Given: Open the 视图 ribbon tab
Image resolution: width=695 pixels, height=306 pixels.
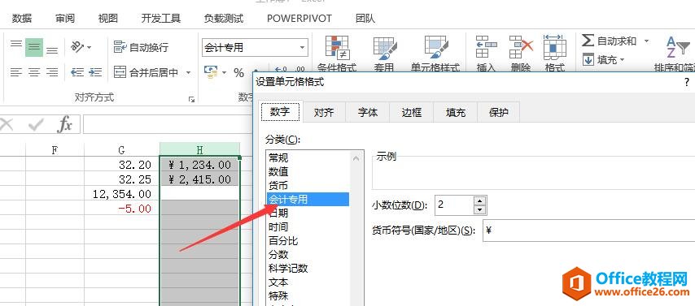Looking at the screenshot, I should pyautogui.click(x=108, y=18).
